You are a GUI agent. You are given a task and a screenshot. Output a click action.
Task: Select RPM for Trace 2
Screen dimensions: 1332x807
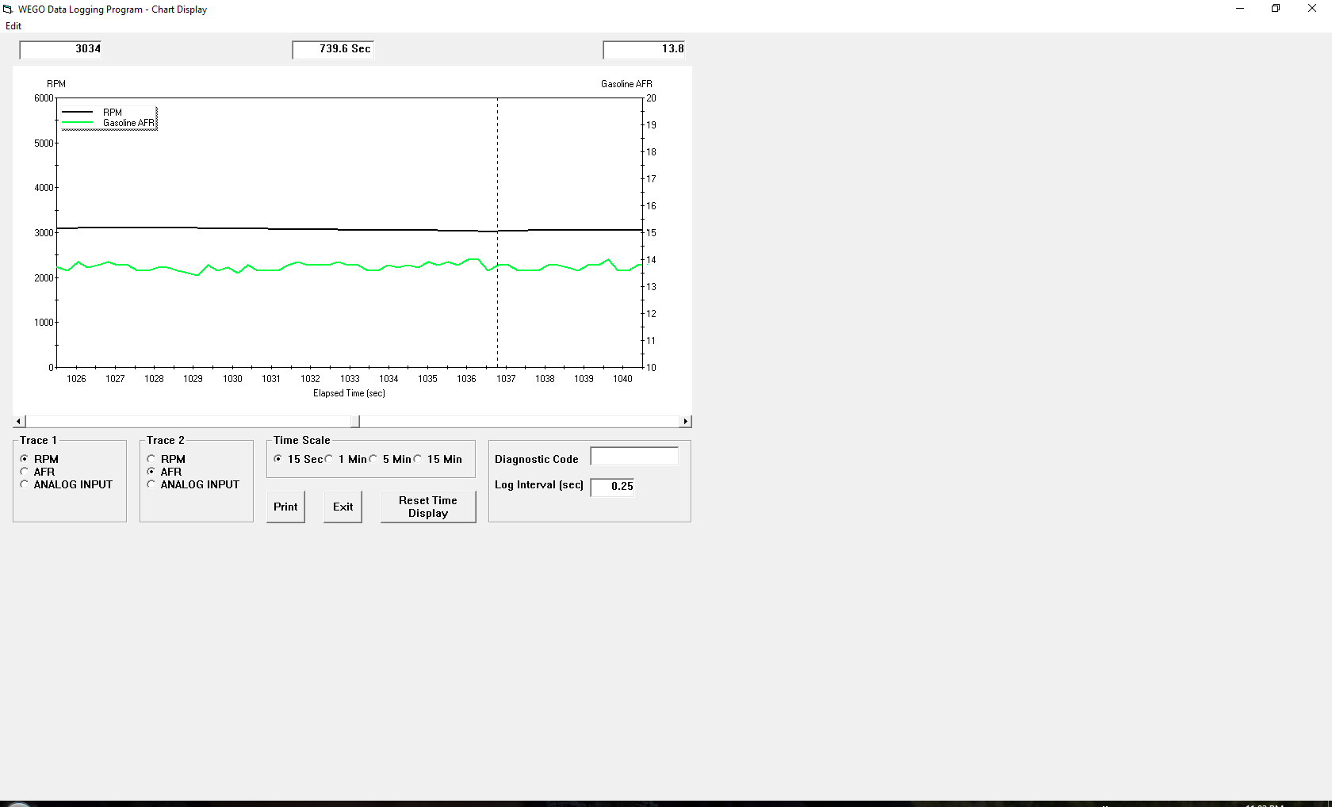tap(151, 459)
